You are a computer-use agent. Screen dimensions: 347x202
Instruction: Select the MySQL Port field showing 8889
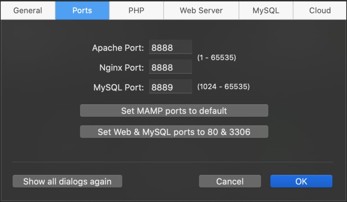click(x=170, y=87)
